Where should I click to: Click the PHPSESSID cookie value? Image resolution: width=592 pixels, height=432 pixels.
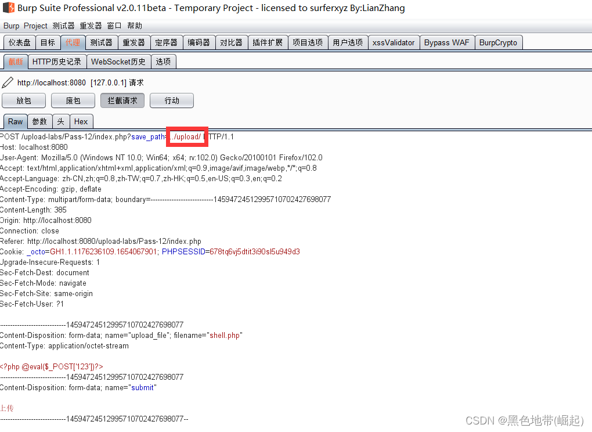[254, 251]
